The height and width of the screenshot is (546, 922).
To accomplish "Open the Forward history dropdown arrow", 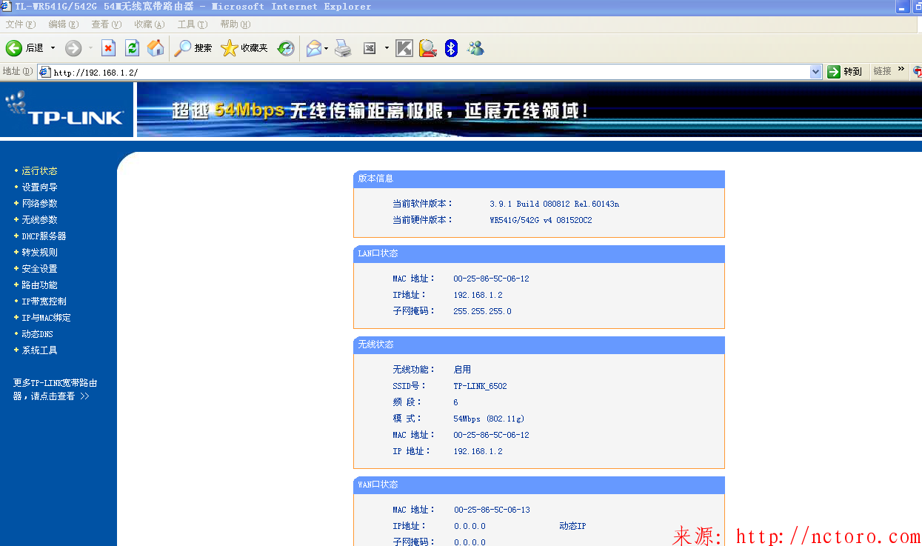I will tap(90, 48).
